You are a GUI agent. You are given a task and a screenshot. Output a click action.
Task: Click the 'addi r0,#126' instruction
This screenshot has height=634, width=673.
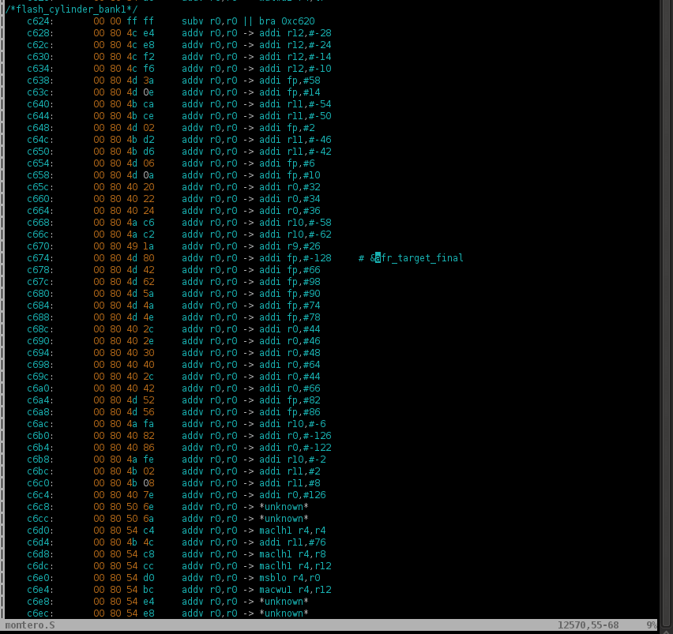pos(292,495)
